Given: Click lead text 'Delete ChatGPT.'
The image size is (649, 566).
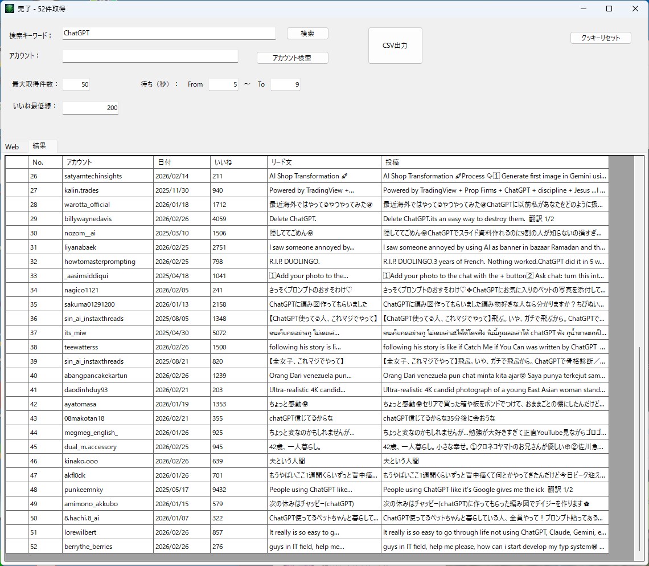Looking at the screenshot, I should 324,219.
